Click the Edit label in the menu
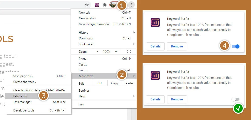 coord(81,83)
